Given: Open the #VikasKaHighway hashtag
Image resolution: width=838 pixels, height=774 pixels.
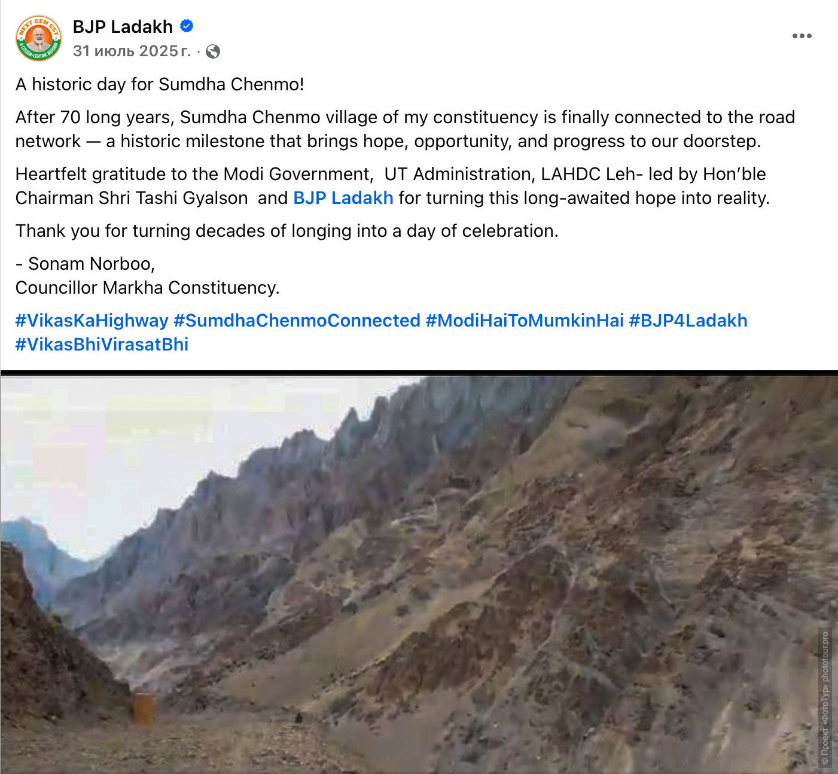Looking at the screenshot, I should pos(92,321).
